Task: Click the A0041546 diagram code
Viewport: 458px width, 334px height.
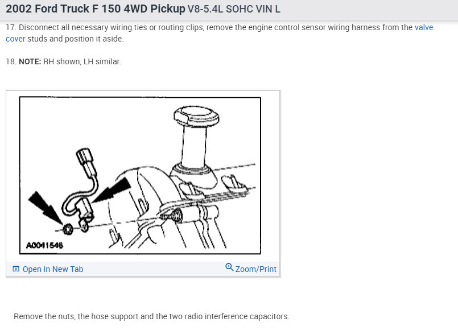Action: 44,245
